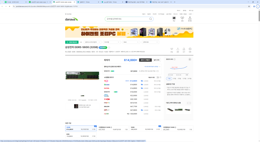
Task: Click the share icon beside product title
Action: pos(177,50)
